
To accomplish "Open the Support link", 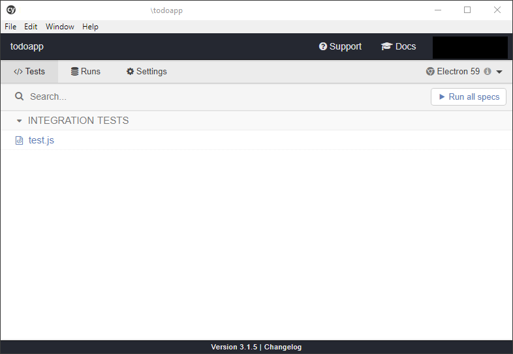I will (340, 47).
